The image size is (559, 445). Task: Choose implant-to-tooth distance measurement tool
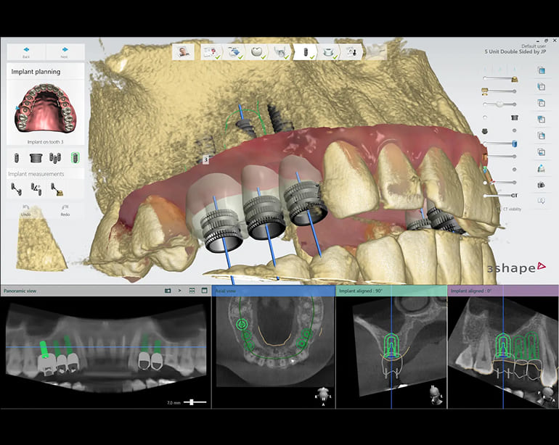(57, 189)
